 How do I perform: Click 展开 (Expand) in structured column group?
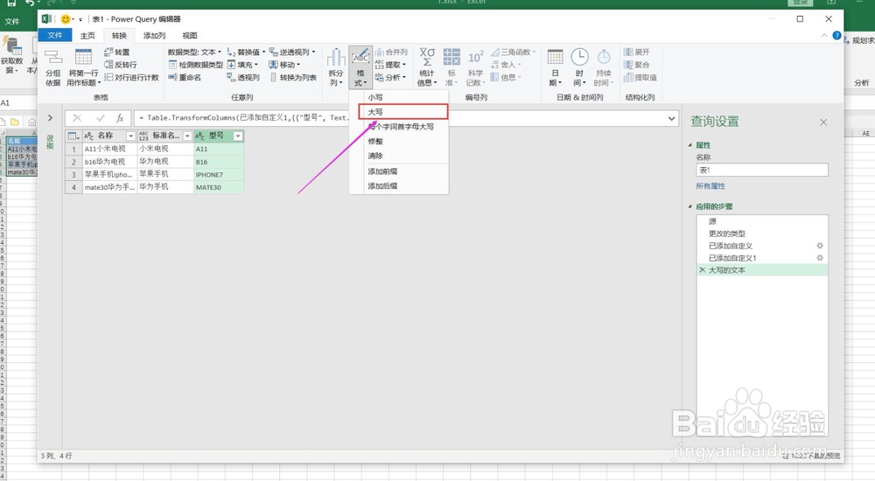pos(637,52)
